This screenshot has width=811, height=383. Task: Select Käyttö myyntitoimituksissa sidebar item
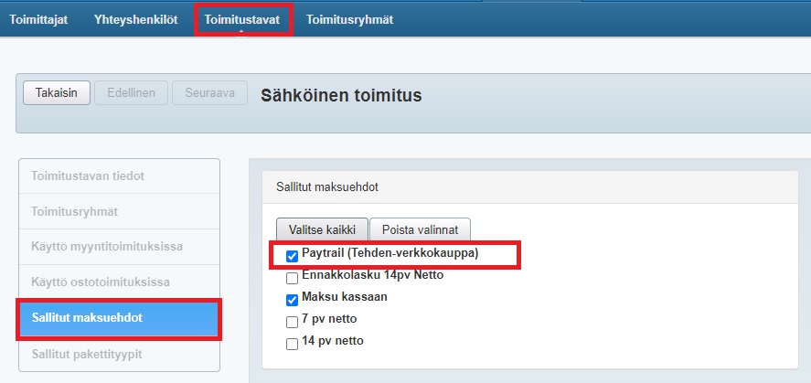point(120,247)
